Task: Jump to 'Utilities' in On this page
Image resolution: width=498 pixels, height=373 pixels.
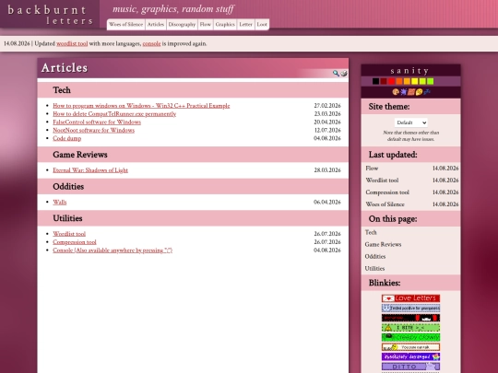Action: tap(374, 269)
